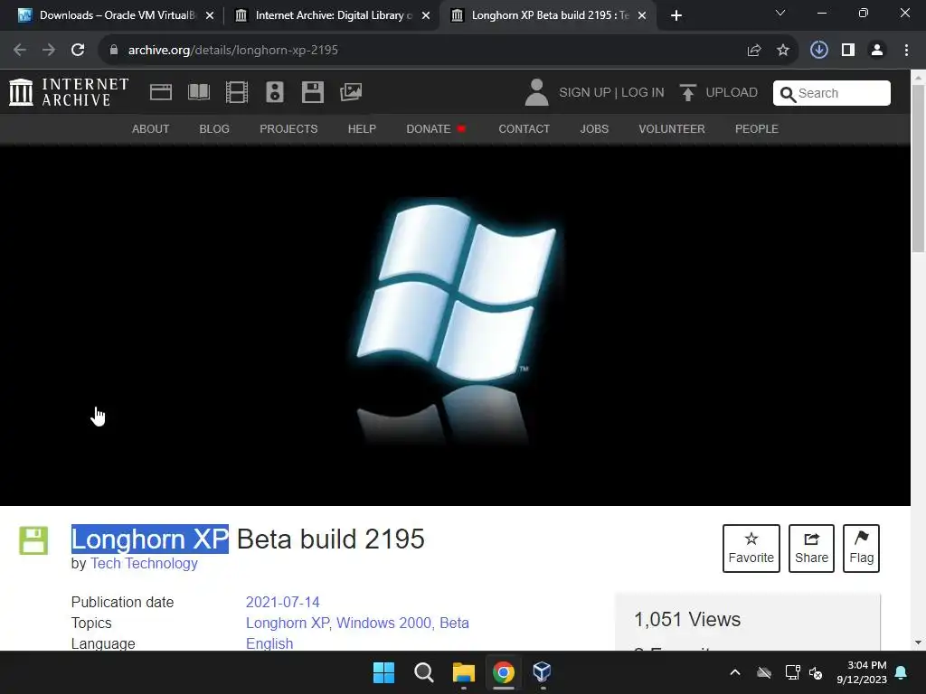This screenshot has width=926, height=694.
Task: Open VirtualBox from the taskbar
Action: point(543,672)
